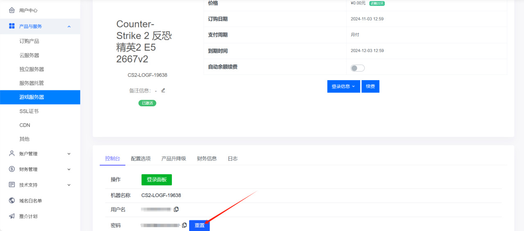Click the 还剩22天 remaining days badge
Image resolution: width=524 pixels, height=231 pixels.
(x=377, y=3)
